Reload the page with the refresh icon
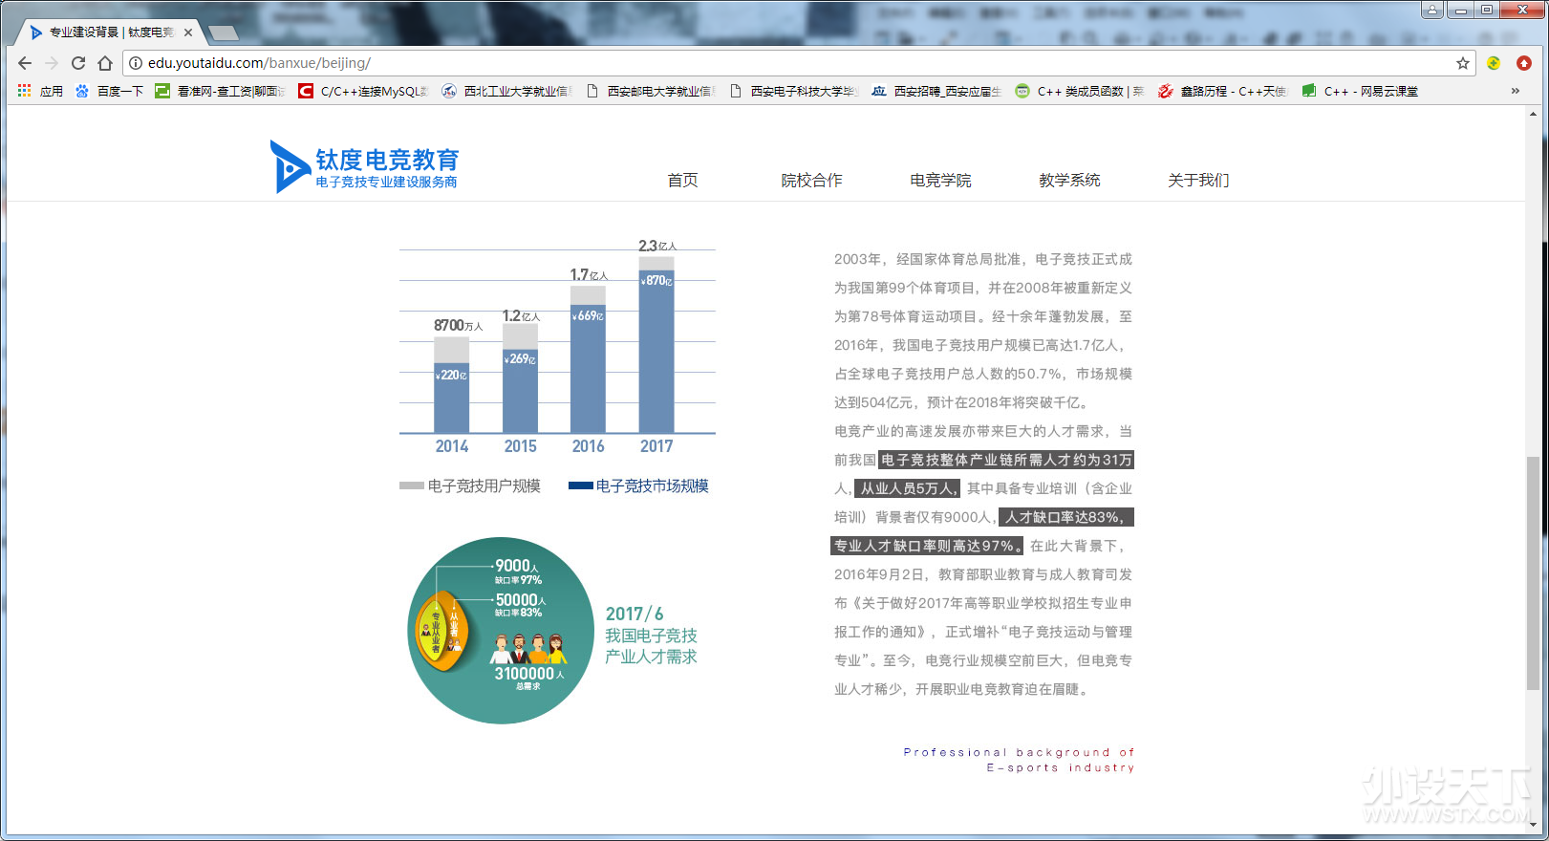Screen dimensions: 1549x841 pos(78,63)
